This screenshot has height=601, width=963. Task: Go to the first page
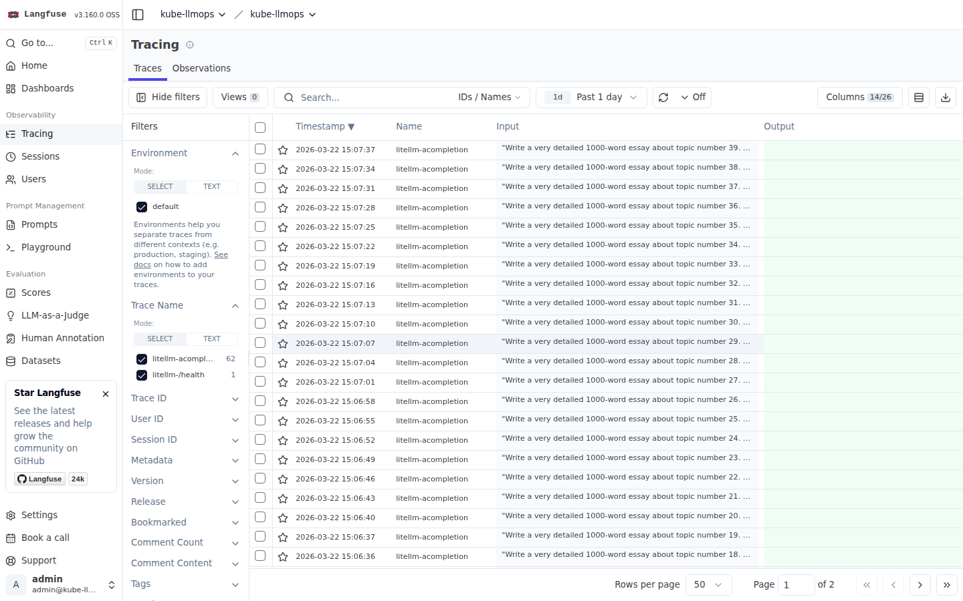point(867,585)
